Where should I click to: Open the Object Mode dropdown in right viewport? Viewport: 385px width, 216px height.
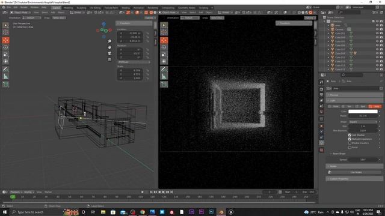168,13
